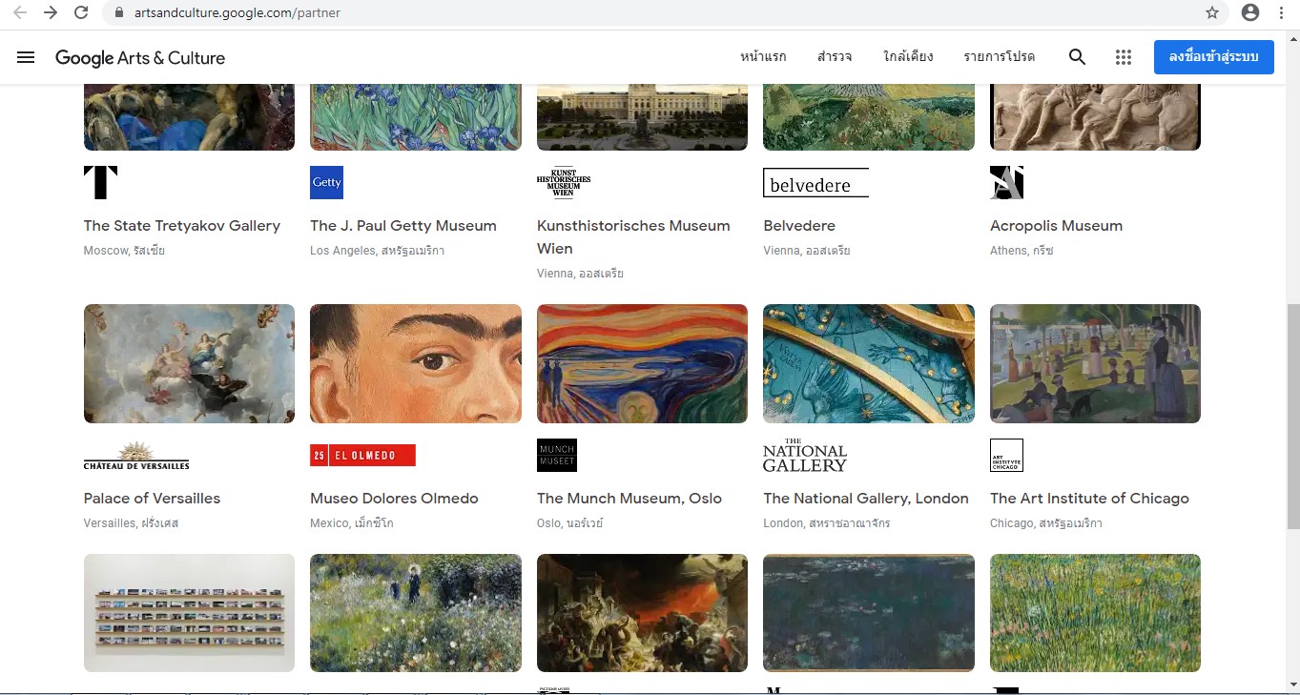Click the Frida Kahlo portrait thumbnail

416,363
